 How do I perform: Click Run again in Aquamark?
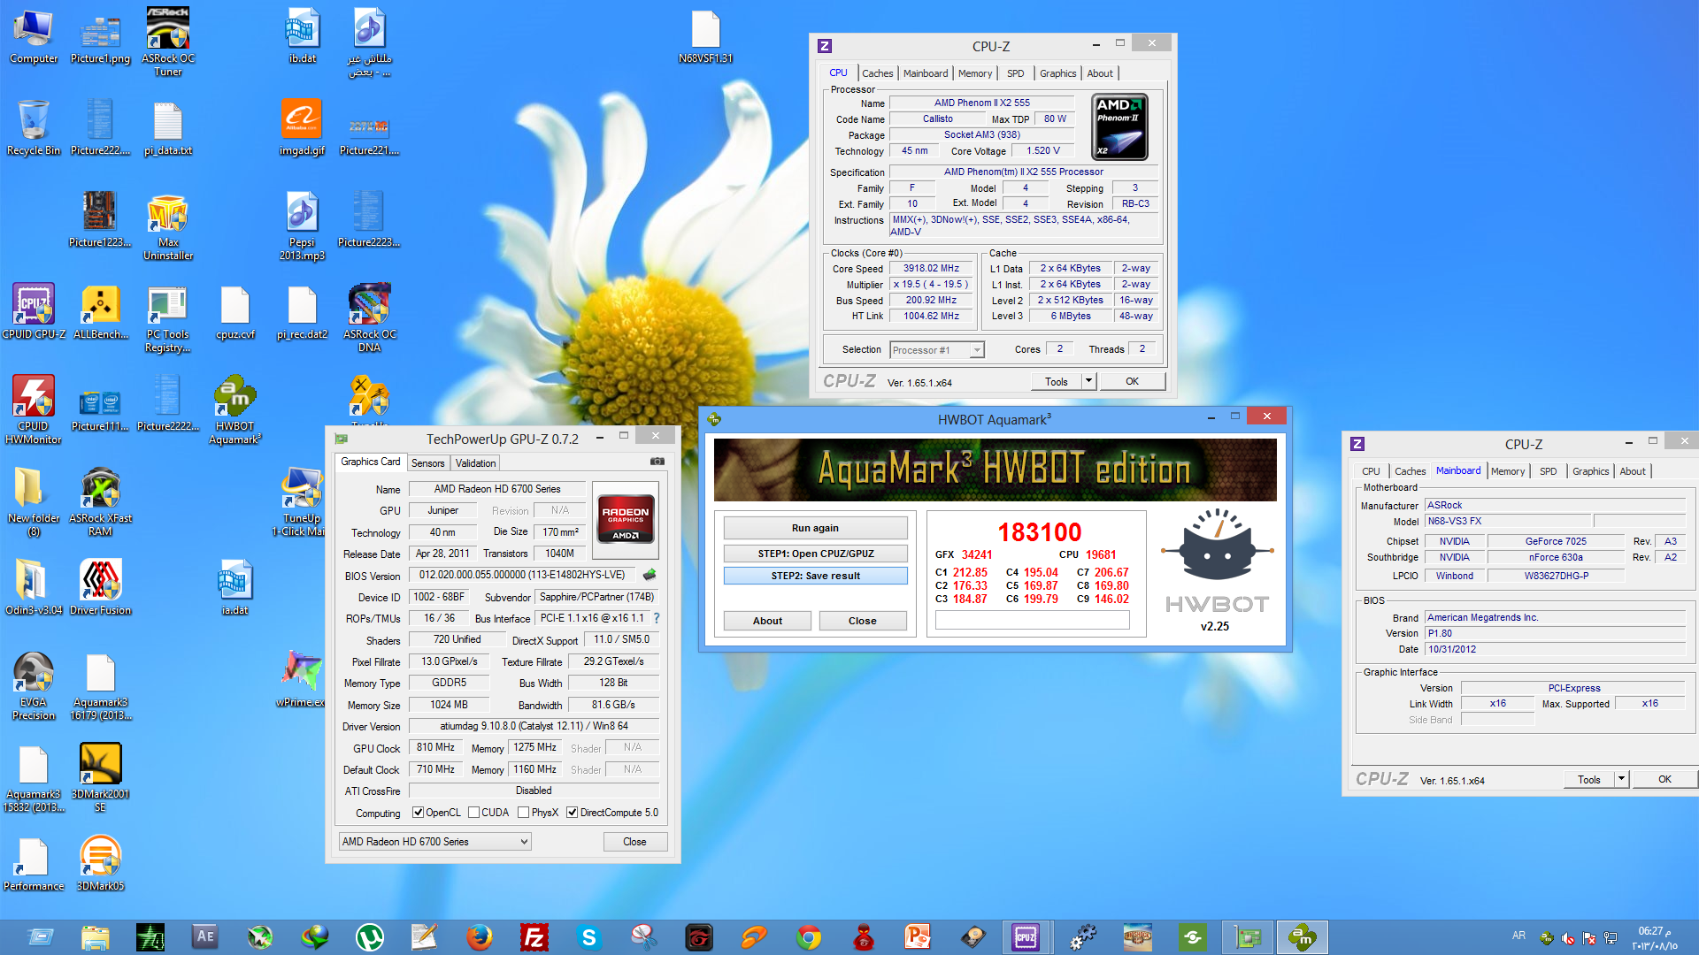(x=815, y=528)
